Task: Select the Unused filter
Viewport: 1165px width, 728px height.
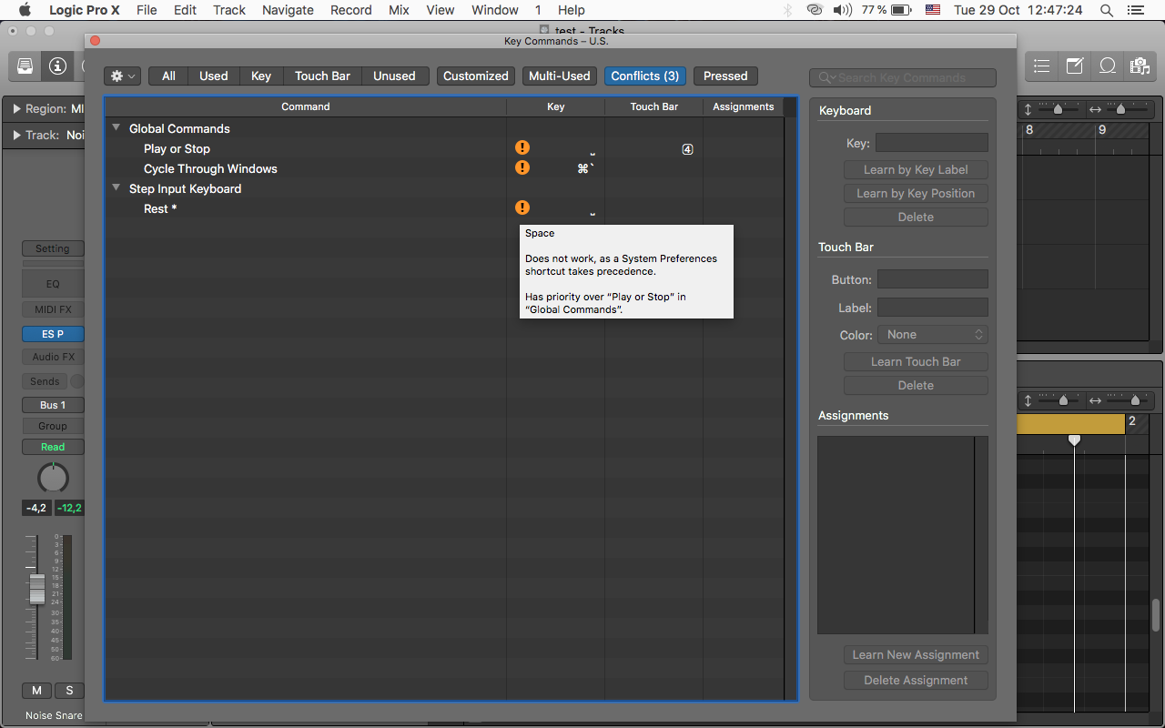Action: point(394,76)
